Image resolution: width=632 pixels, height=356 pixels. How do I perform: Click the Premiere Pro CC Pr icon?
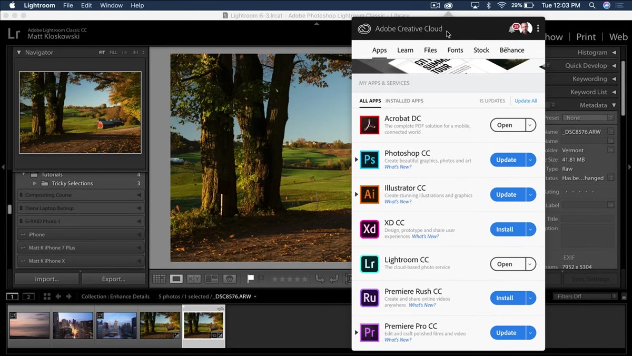[x=370, y=333]
